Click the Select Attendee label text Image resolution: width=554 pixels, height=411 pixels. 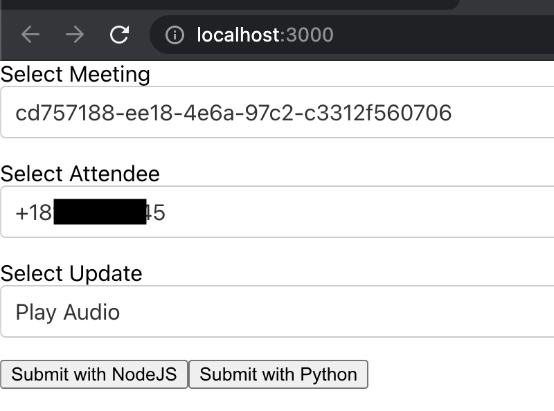pyautogui.click(x=80, y=174)
